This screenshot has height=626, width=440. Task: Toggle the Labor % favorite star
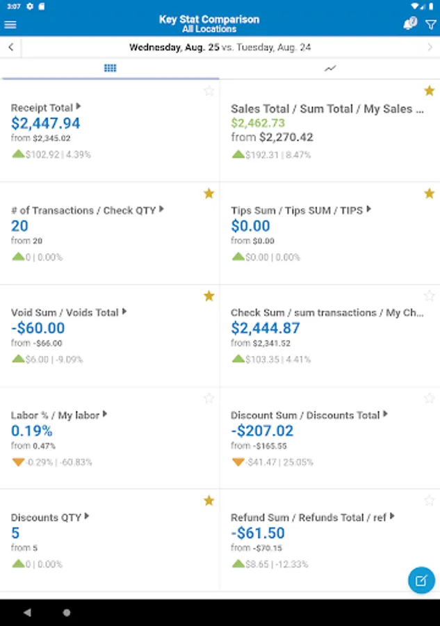[209, 398]
